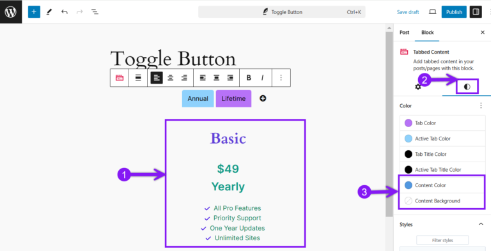Align tabs right in block toolbar
Viewport: 491px width, 251px height.
click(x=184, y=78)
